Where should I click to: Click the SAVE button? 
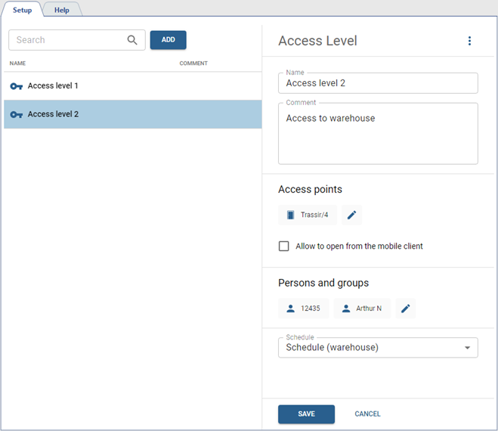point(306,414)
